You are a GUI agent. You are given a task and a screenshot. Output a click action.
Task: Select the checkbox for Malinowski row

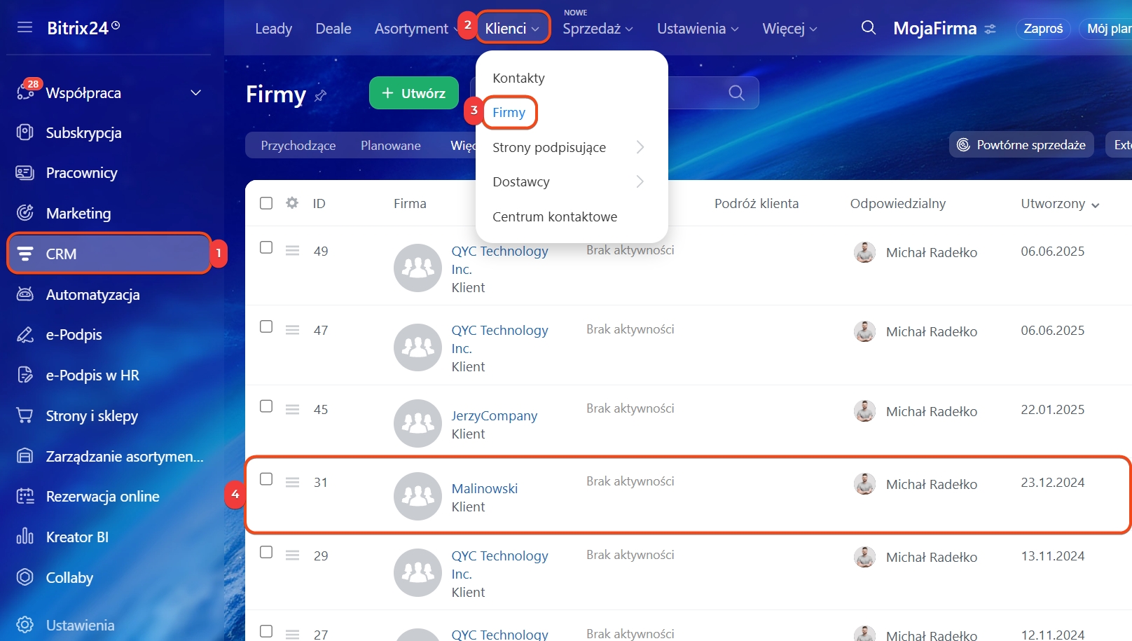tap(266, 479)
